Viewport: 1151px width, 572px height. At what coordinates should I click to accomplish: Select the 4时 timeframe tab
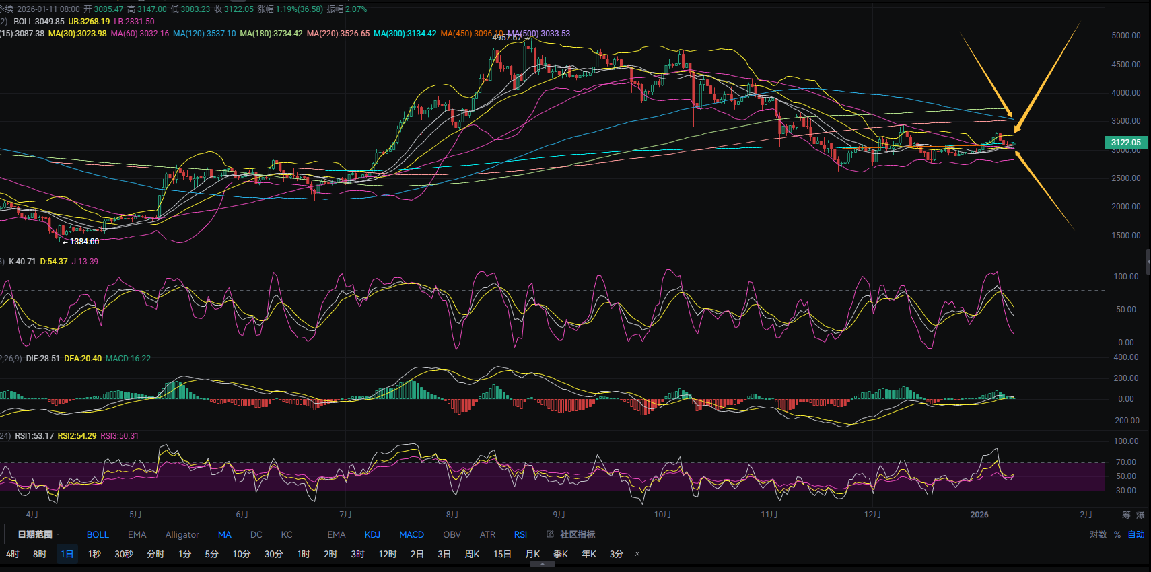click(x=13, y=555)
